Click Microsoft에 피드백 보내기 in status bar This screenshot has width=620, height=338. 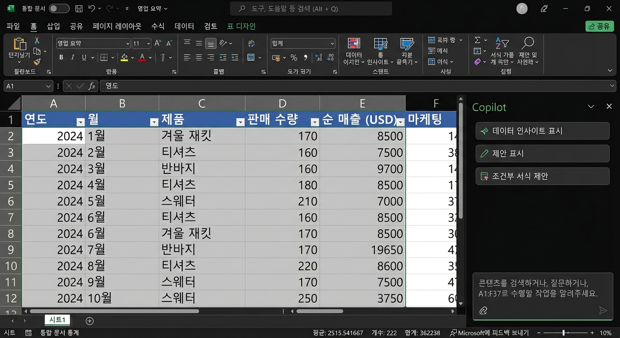(x=489, y=333)
